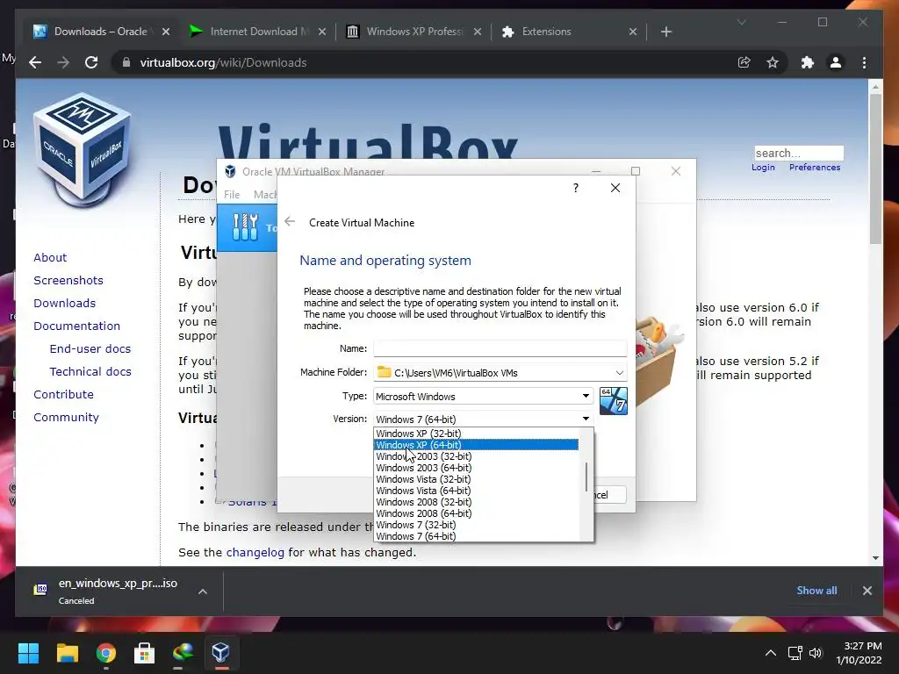This screenshot has height=674, width=899.
Task: Click the Name input field
Action: click(500, 348)
